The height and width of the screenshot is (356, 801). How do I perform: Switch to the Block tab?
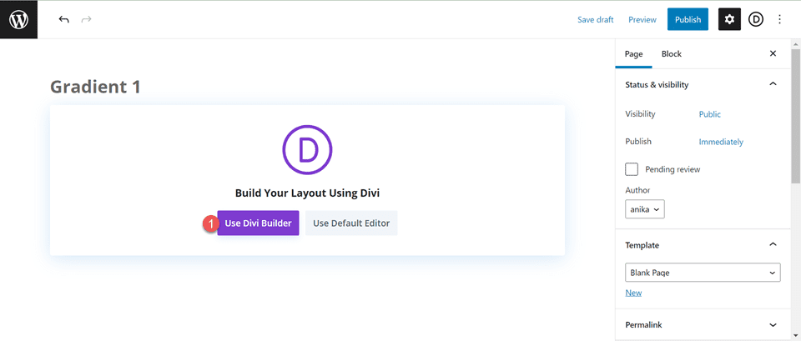point(671,54)
